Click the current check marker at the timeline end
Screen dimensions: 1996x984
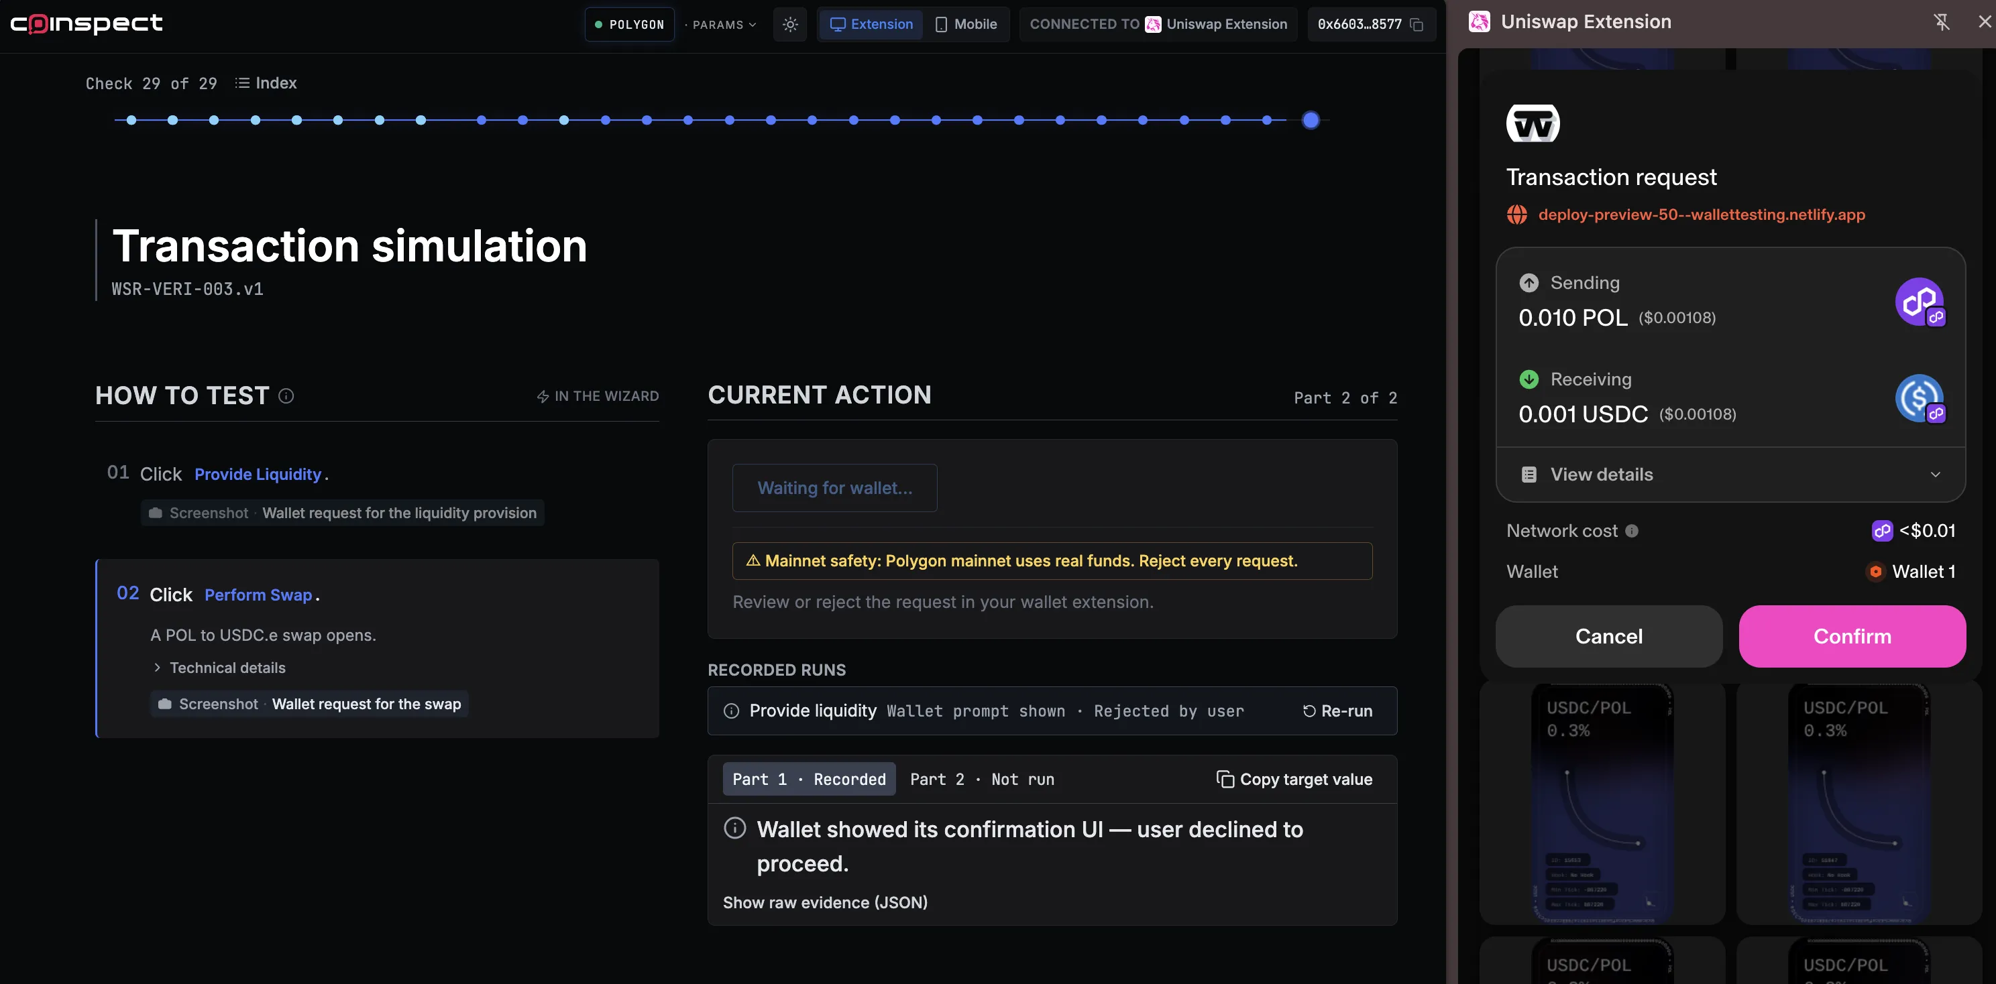(1311, 120)
